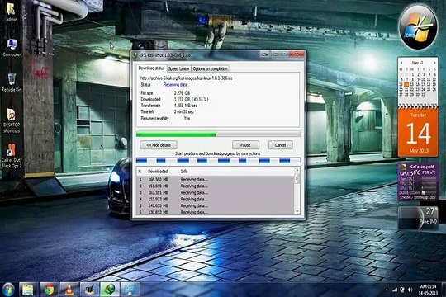Switch to Internet Download Manager taskbar icon
This screenshot has width=446, height=297.
point(110,290)
